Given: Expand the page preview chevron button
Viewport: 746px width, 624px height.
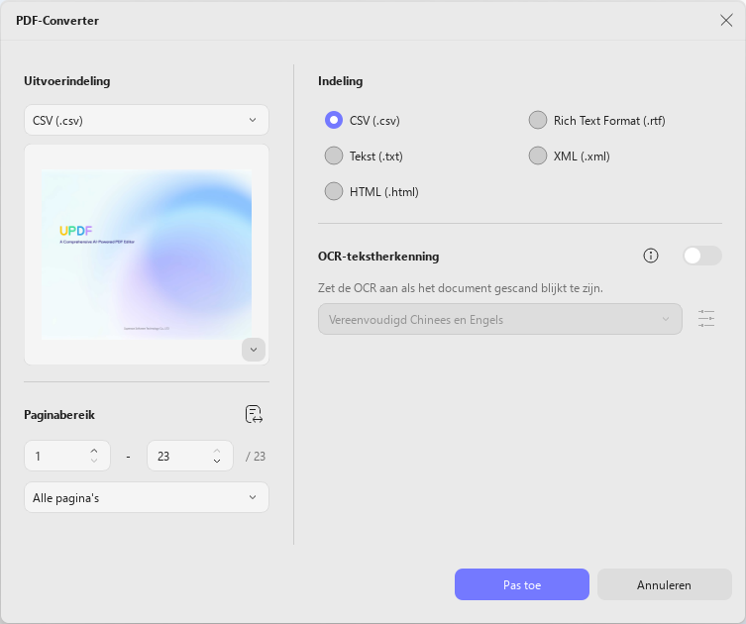Looking at the screenshot, I should (254, 350).
